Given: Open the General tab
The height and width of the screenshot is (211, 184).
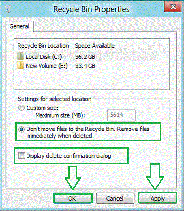Looking at the screenshot, I should tap(20, 26).
